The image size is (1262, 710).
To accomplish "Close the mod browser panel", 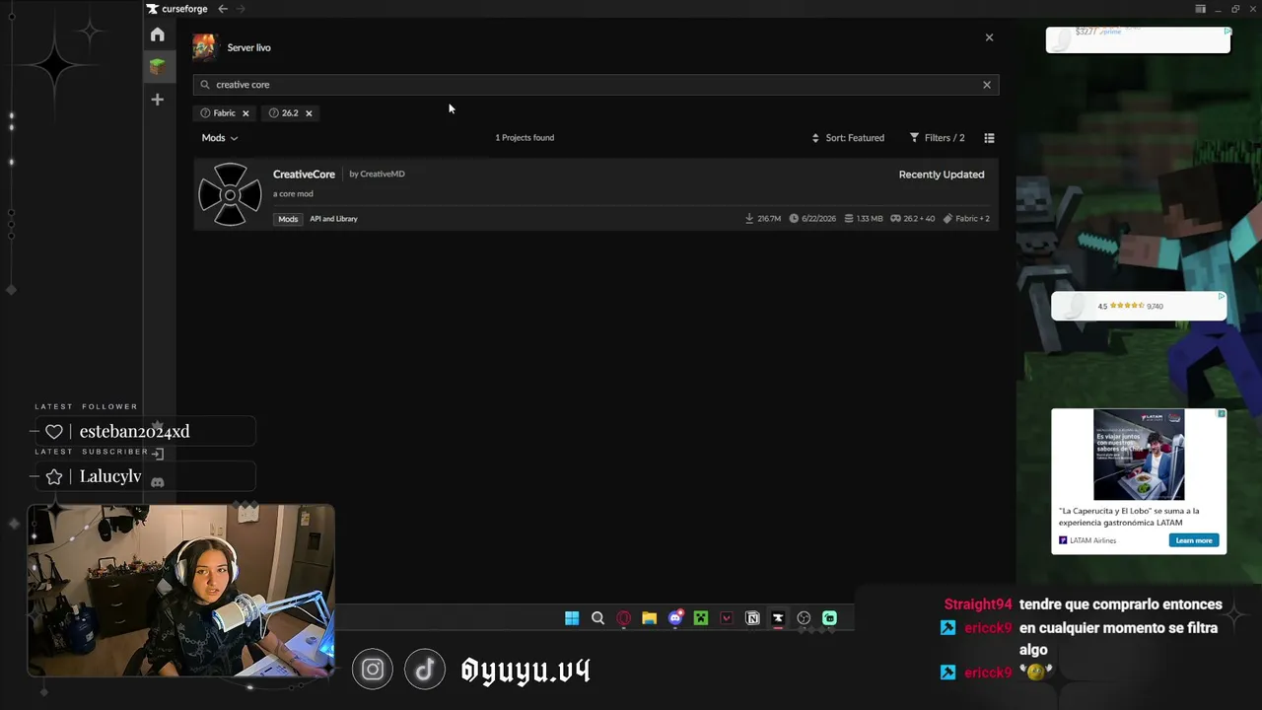I will click(989, 37).
